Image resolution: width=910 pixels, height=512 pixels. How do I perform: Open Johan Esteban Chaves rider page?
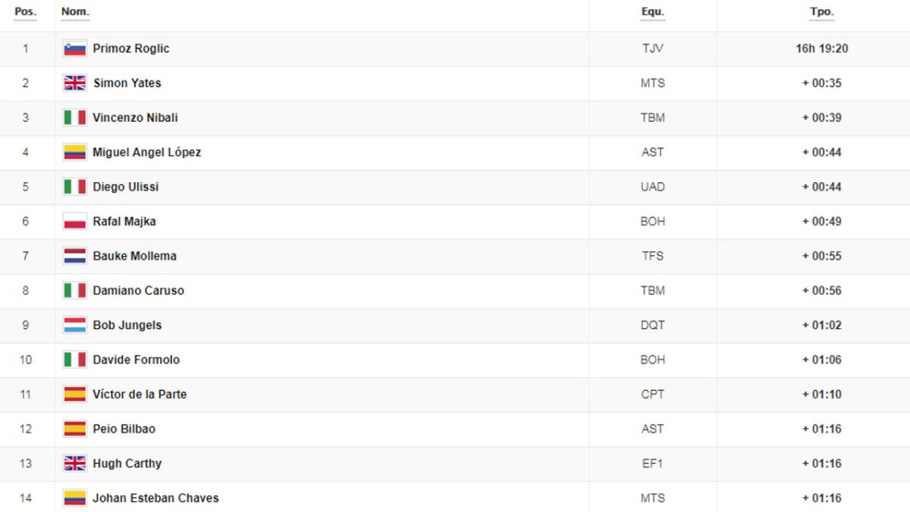[155, 498]
